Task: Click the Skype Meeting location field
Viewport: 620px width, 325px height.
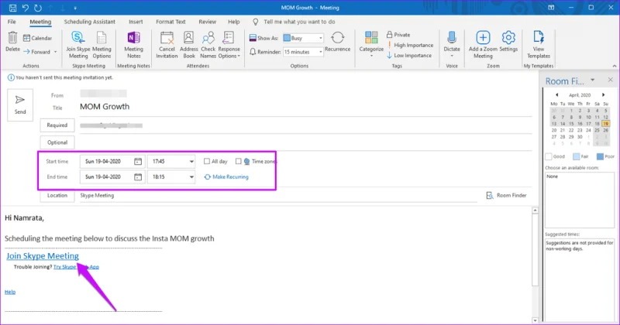Action: tap(278, 195)
